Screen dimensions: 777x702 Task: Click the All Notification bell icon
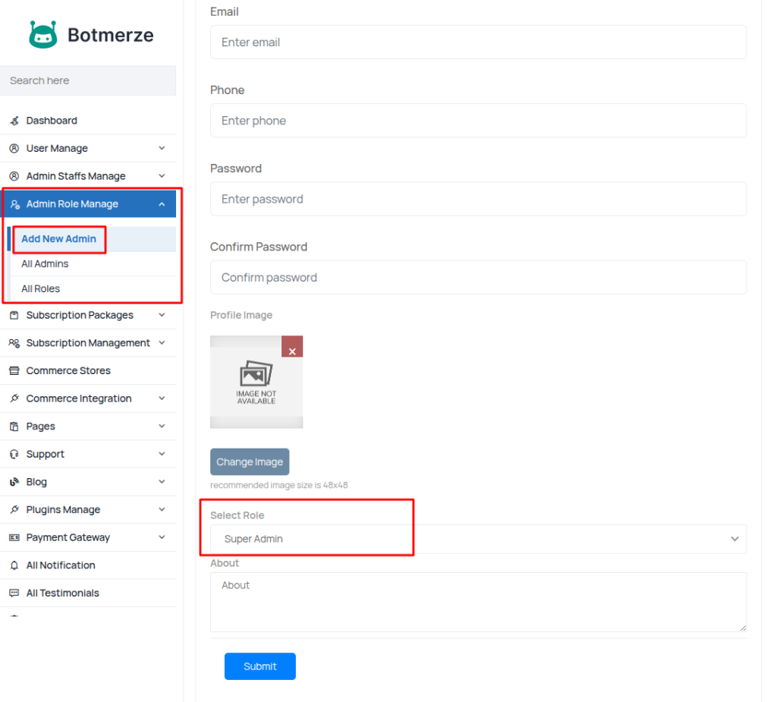click(14, 565)
